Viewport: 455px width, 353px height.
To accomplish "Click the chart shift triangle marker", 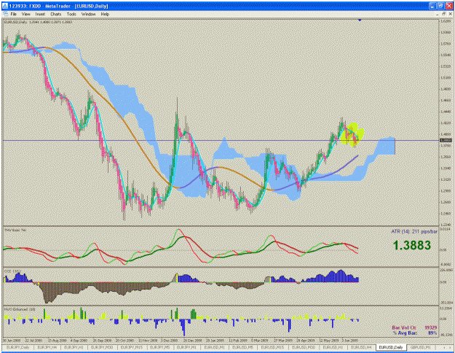I will (360, 20).
